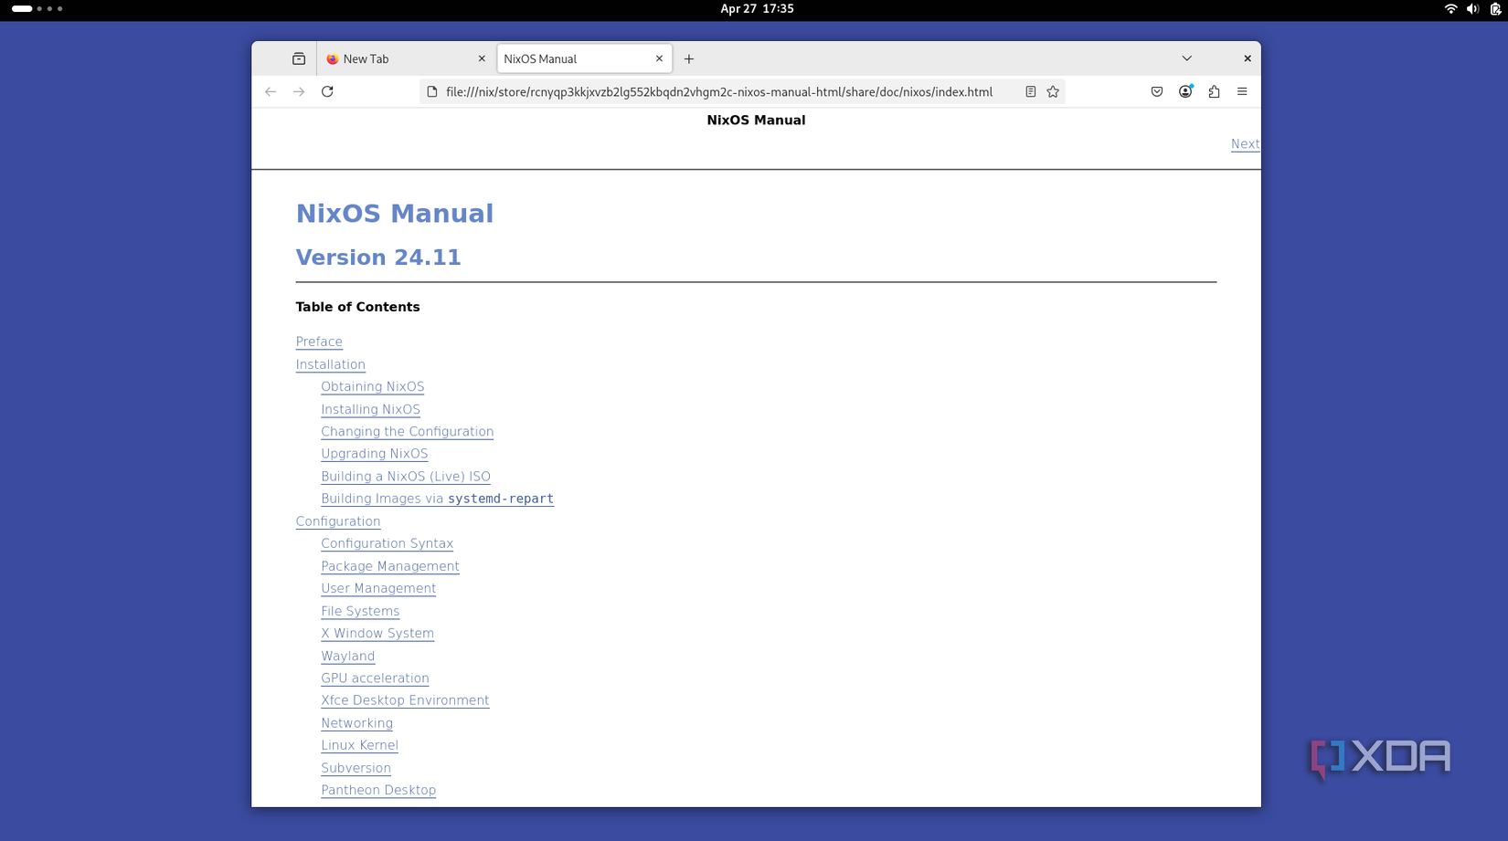Select the NixOS Manual tab
Image resolution: width=1508 pixels, height=841 pixels.
585,58
